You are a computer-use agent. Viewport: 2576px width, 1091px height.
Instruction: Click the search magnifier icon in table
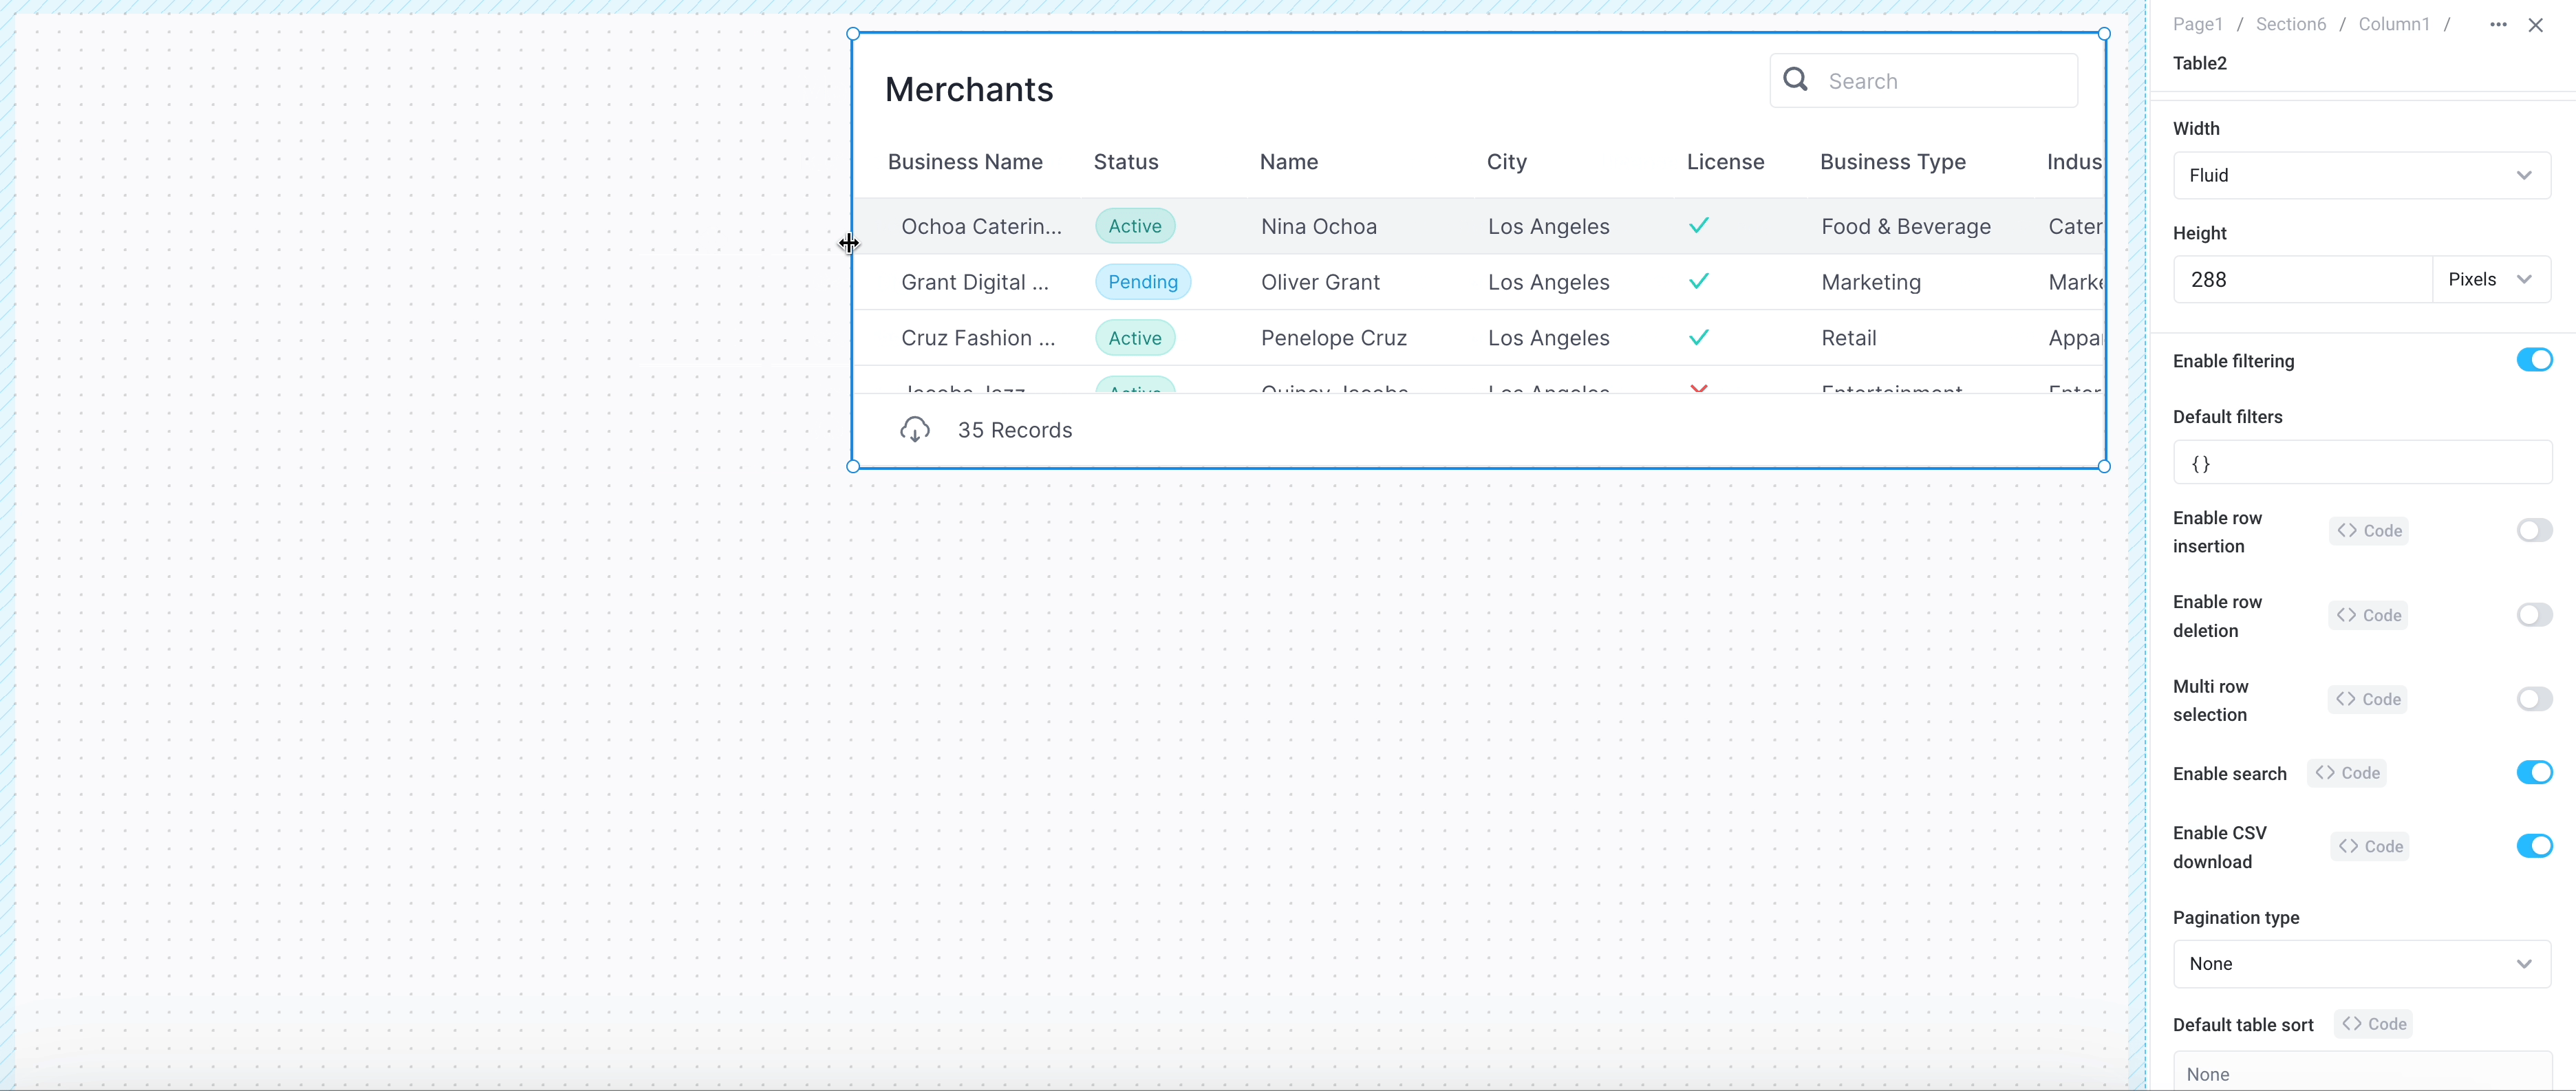(1795, 80)
